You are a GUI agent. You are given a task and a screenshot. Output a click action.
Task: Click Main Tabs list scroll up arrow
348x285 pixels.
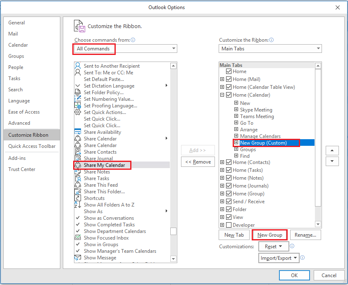point(318,66)
